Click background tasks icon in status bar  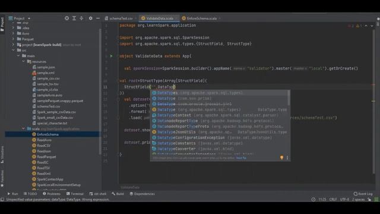click(x=313, y=200)
